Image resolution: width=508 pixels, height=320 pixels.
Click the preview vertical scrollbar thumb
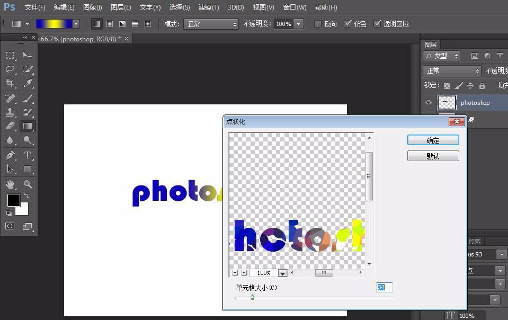click(369, 176)
